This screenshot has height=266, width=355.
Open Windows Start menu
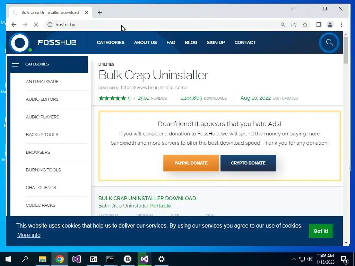point(8,259)
